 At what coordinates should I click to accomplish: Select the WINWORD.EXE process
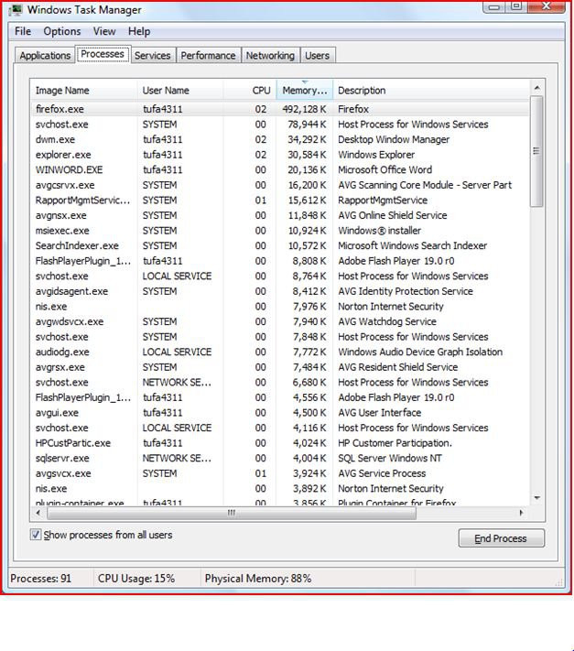[280, 169]
